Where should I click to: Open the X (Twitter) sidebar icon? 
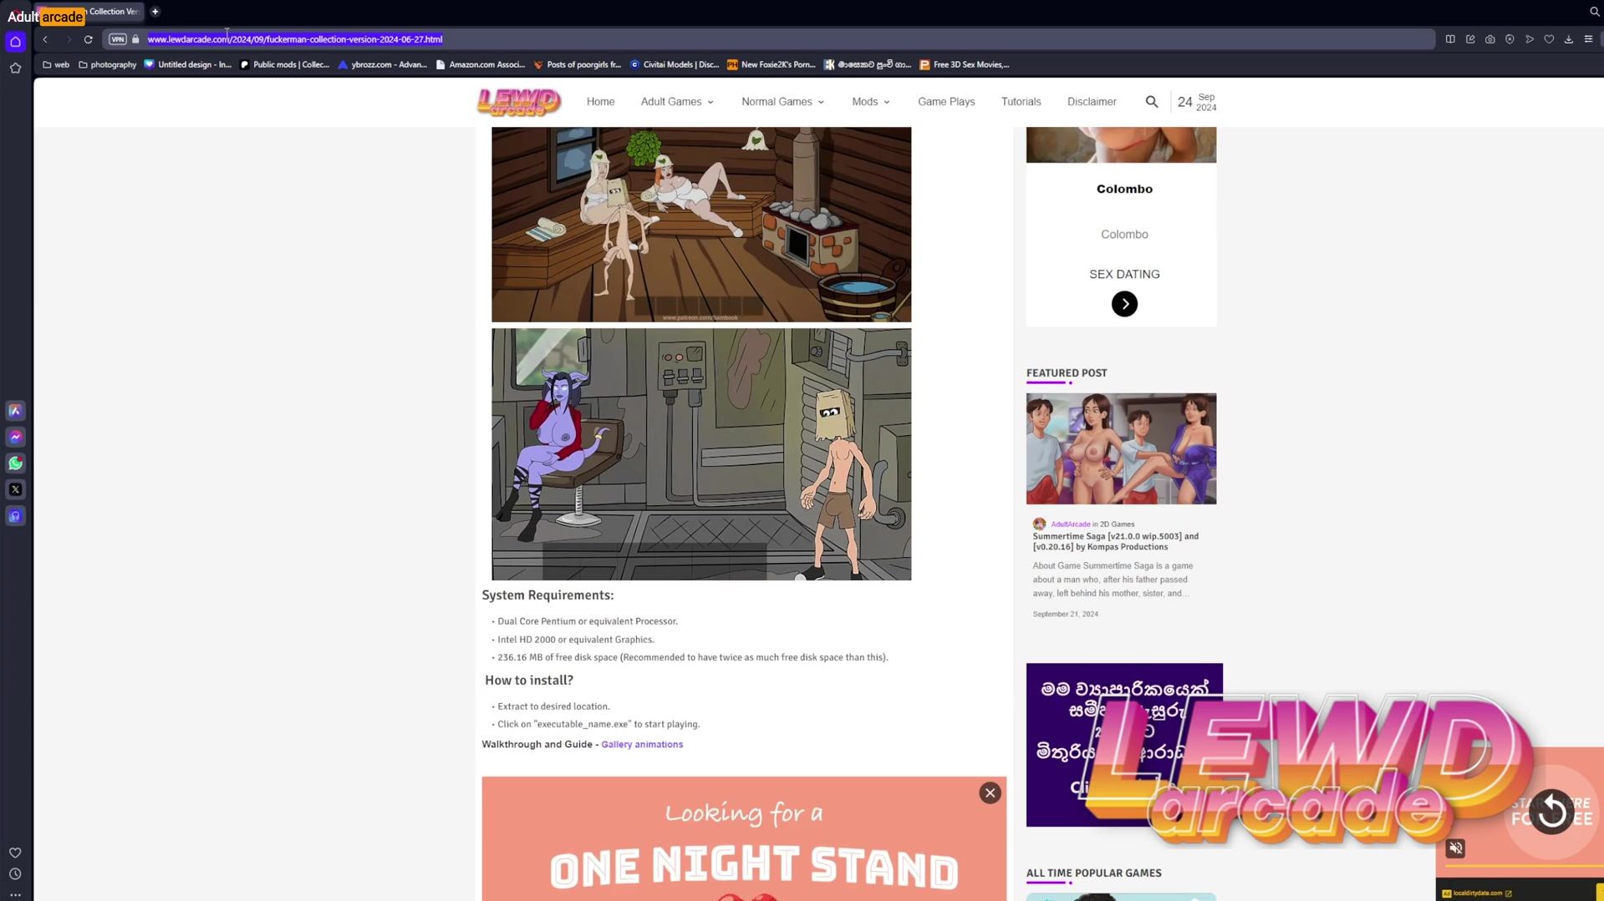coord(15,490)
